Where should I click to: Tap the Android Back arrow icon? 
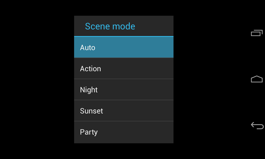(257, 126)
